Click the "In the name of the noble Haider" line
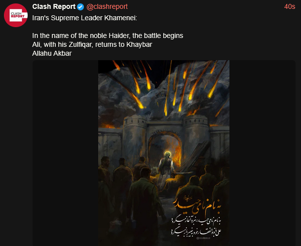 108,35
